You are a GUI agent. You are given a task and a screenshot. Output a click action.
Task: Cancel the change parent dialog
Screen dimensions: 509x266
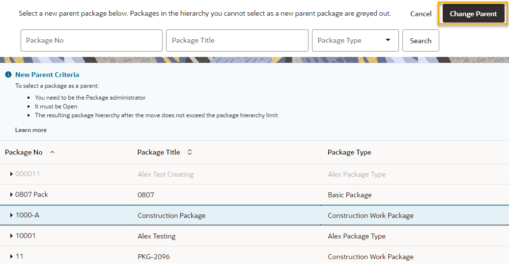point(421,14)
